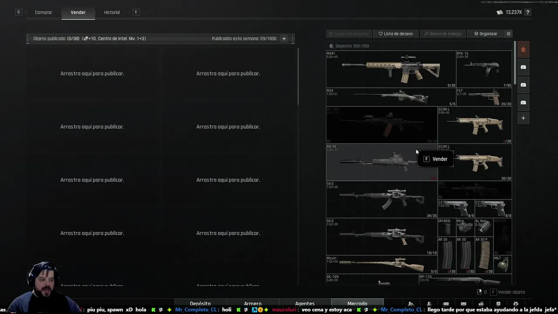Open Lista de deseos wishlist
Viewport: 558px width, 314px height.
click(x=396, y=34)
